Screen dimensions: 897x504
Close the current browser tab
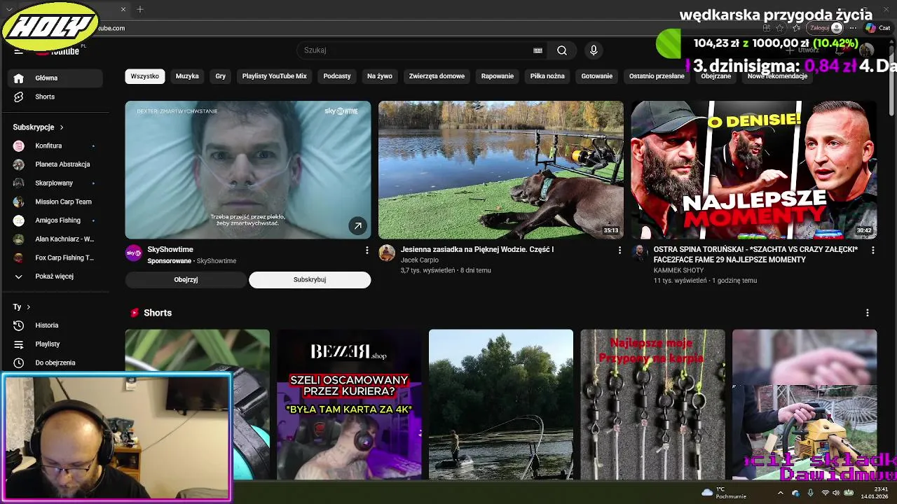123,9
